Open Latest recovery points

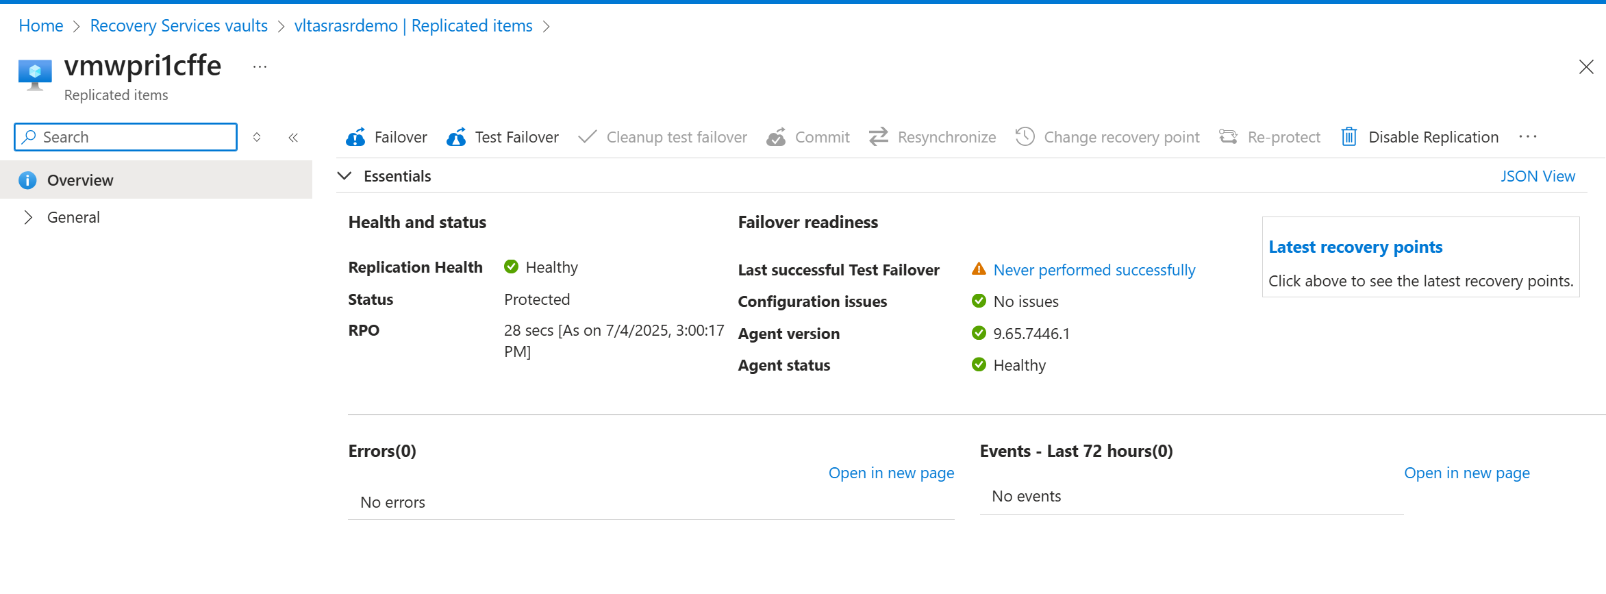tap(1355, 247)
